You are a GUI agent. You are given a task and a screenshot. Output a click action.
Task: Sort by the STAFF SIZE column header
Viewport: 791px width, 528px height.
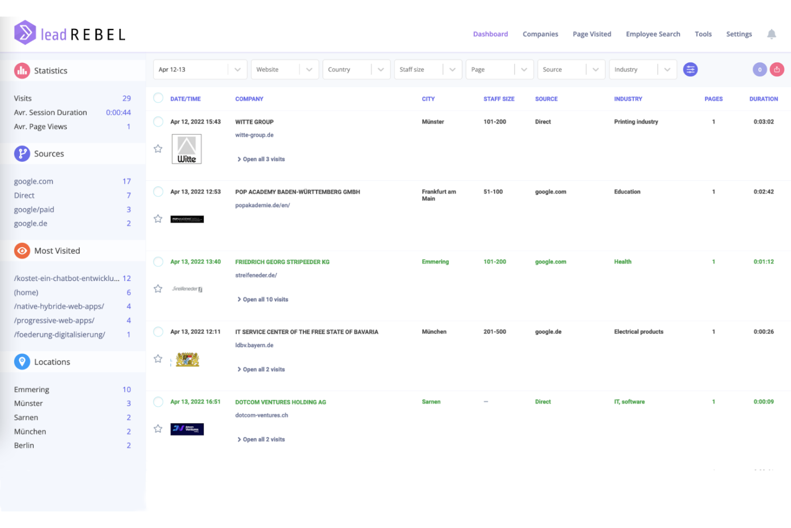coord(499,99)
